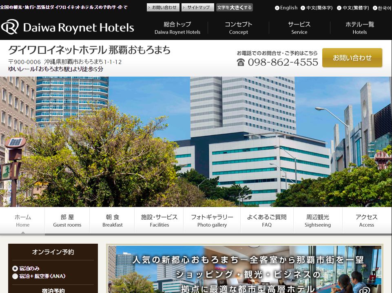Open the フォトギャラリー Photo gallery tab

pyautogui.click(x=212, y=220)
